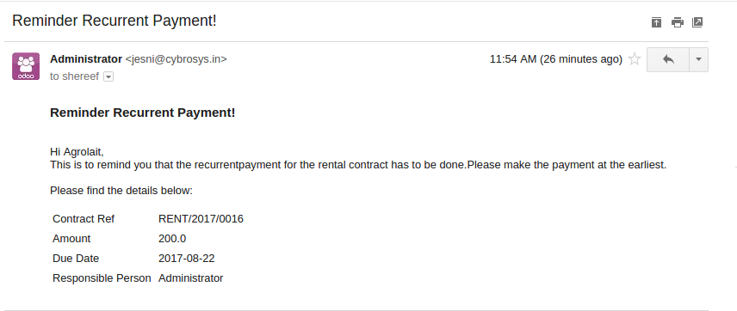Click the Responsible Person value Administrator
This screenshot has width=737, height=311.
pyautogui.click(x=190, y=278)
